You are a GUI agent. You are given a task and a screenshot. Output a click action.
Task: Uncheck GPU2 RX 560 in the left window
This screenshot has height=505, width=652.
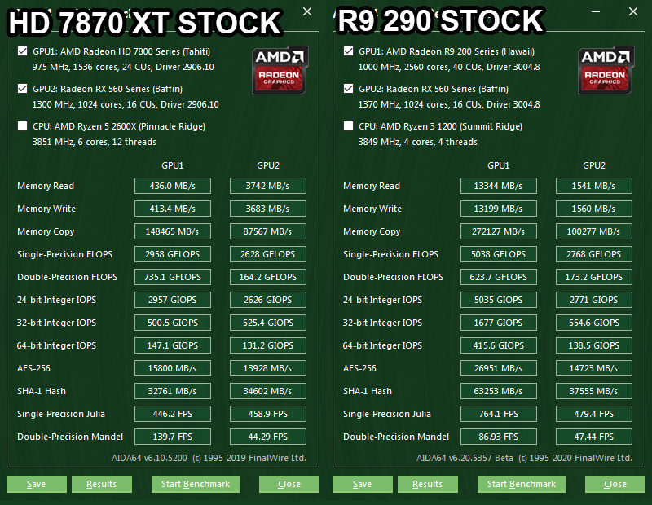pos(23,89)
